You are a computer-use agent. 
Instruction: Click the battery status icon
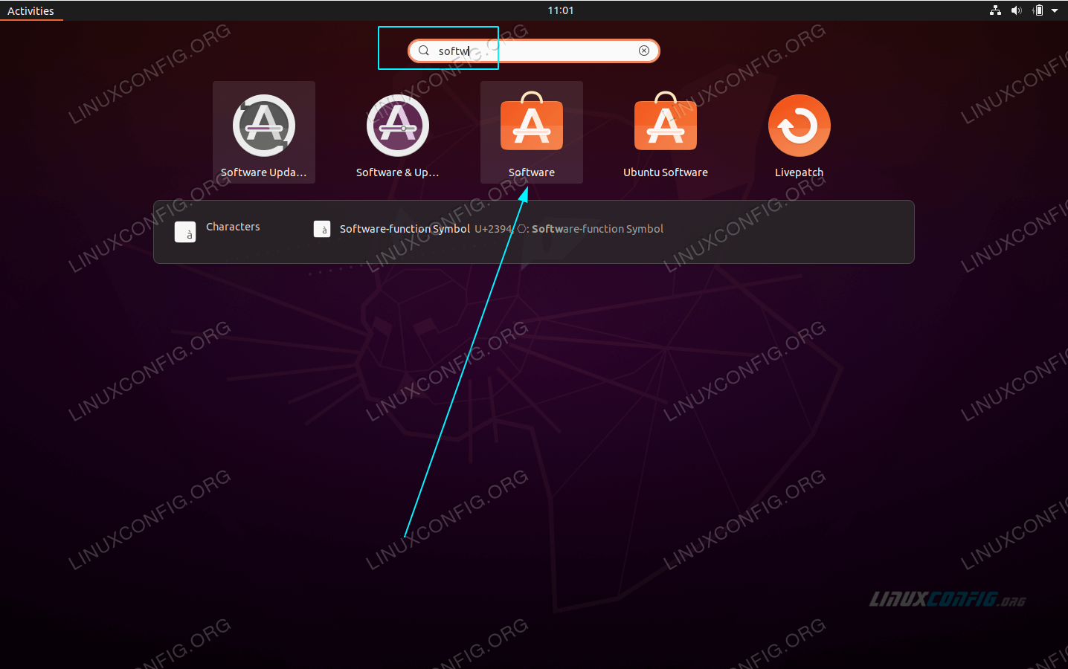pyautogui.click(x=1038, y=10)
